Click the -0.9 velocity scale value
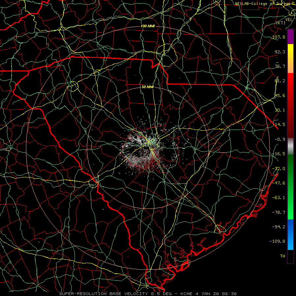Viewport: 296px width, 296px height. 280,139
